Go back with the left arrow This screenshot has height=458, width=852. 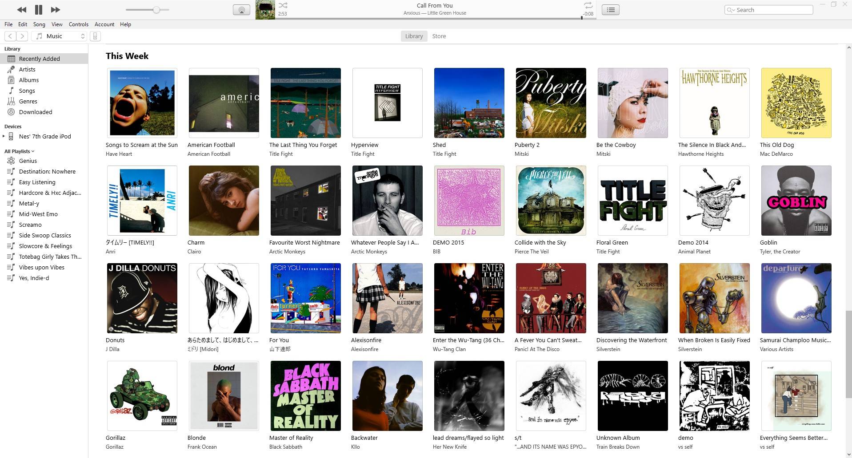(x=10, y=36)
